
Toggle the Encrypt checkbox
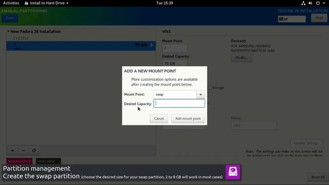210,88
